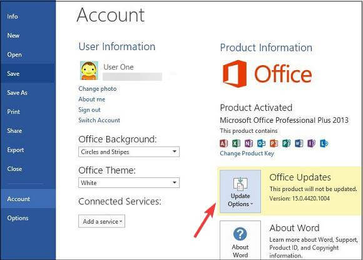Click the Change Product Key link
Screen dimensions: 363x260
[247, 153]
